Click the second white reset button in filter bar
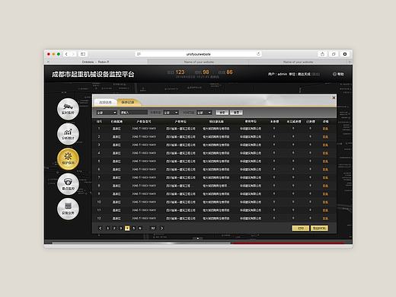The width and height of the screenshot is (396, 297). click(x=236, y=113)
